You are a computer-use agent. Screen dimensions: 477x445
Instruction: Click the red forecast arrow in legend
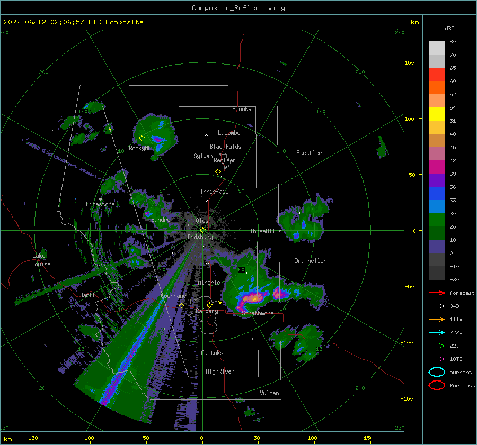coord(437,293)
